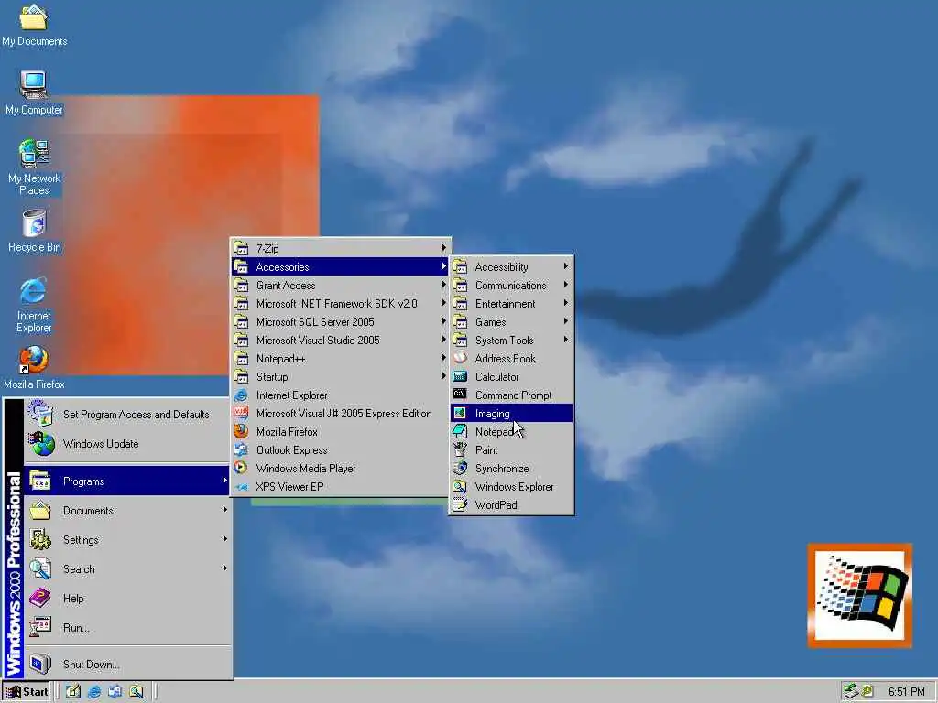The image size is (938, 703).
Task: Open Microsoft .NET Framework SDK v2.0 group
Action: click(341, 304)
